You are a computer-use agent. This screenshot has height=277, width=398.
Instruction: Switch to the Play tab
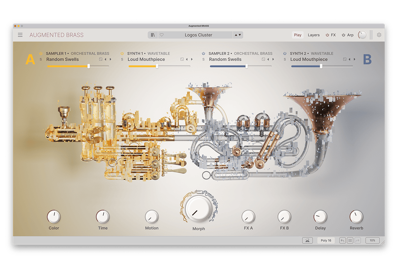[x=298, y=35]
